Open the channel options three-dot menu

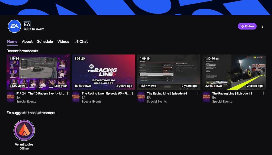[262, 26]
